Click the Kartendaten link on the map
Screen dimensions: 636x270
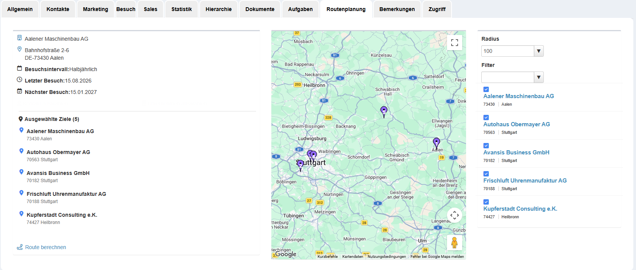click(x=352, y=257)
